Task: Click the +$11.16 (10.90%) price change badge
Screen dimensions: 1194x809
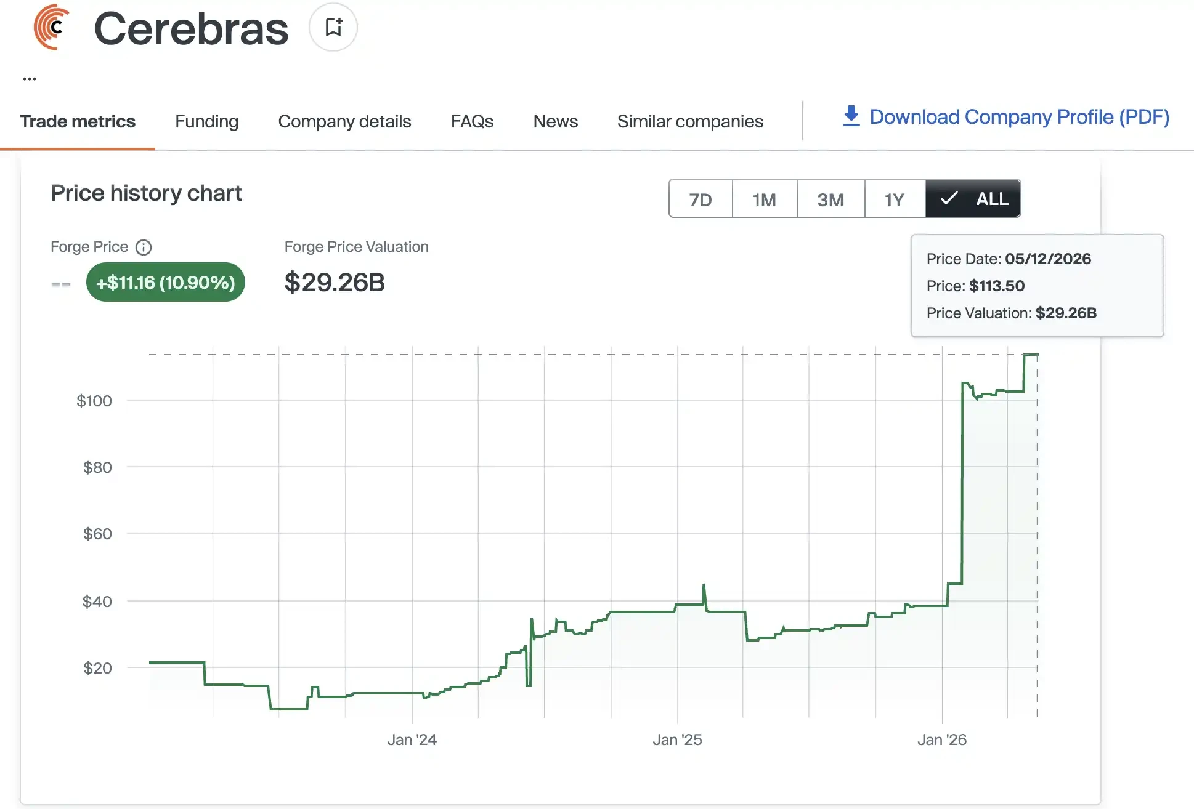Action: pyautogui.click(x=166, y=282)
